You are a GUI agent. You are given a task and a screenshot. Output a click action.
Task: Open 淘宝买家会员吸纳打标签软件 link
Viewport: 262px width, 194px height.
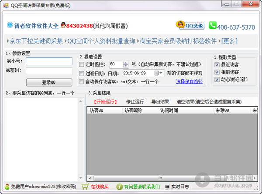(178, 41)
